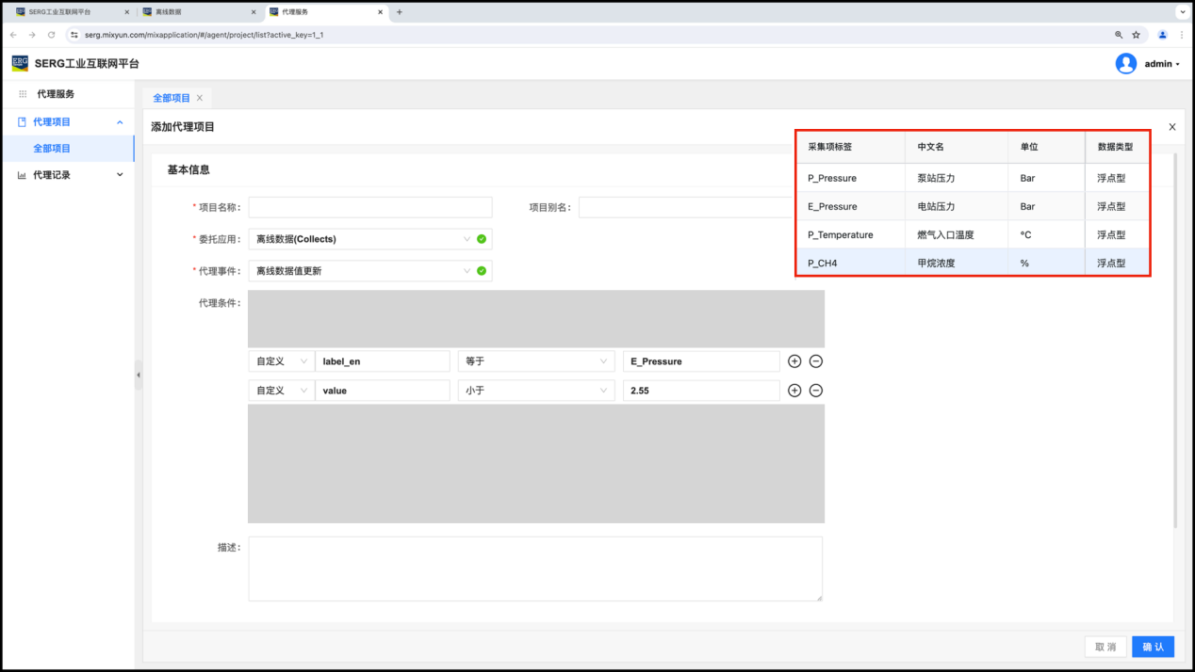This screenshot has height=672, width=1195.
Task: Click minus icon in label_en condition row
Action: point(816,361)
